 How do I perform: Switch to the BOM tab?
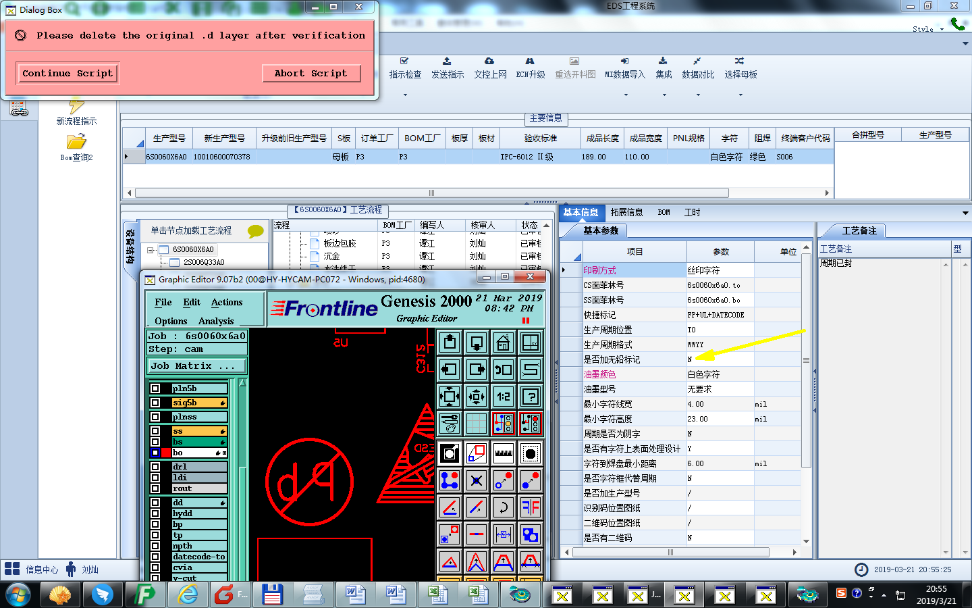(664, 212)
